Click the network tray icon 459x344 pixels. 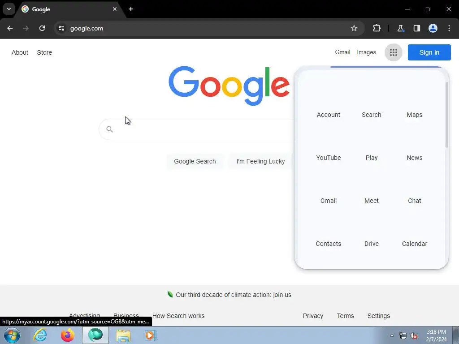point(403,335)
